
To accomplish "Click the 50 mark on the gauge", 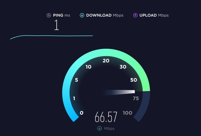I will (x=133, y=80).
